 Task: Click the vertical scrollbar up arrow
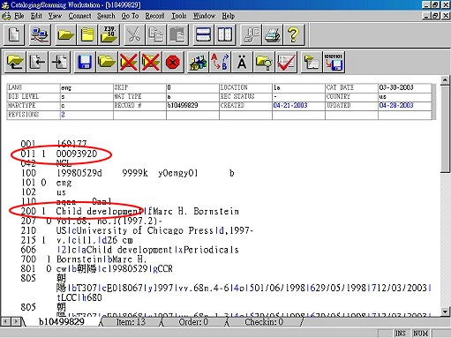click(x=445, y=80)
